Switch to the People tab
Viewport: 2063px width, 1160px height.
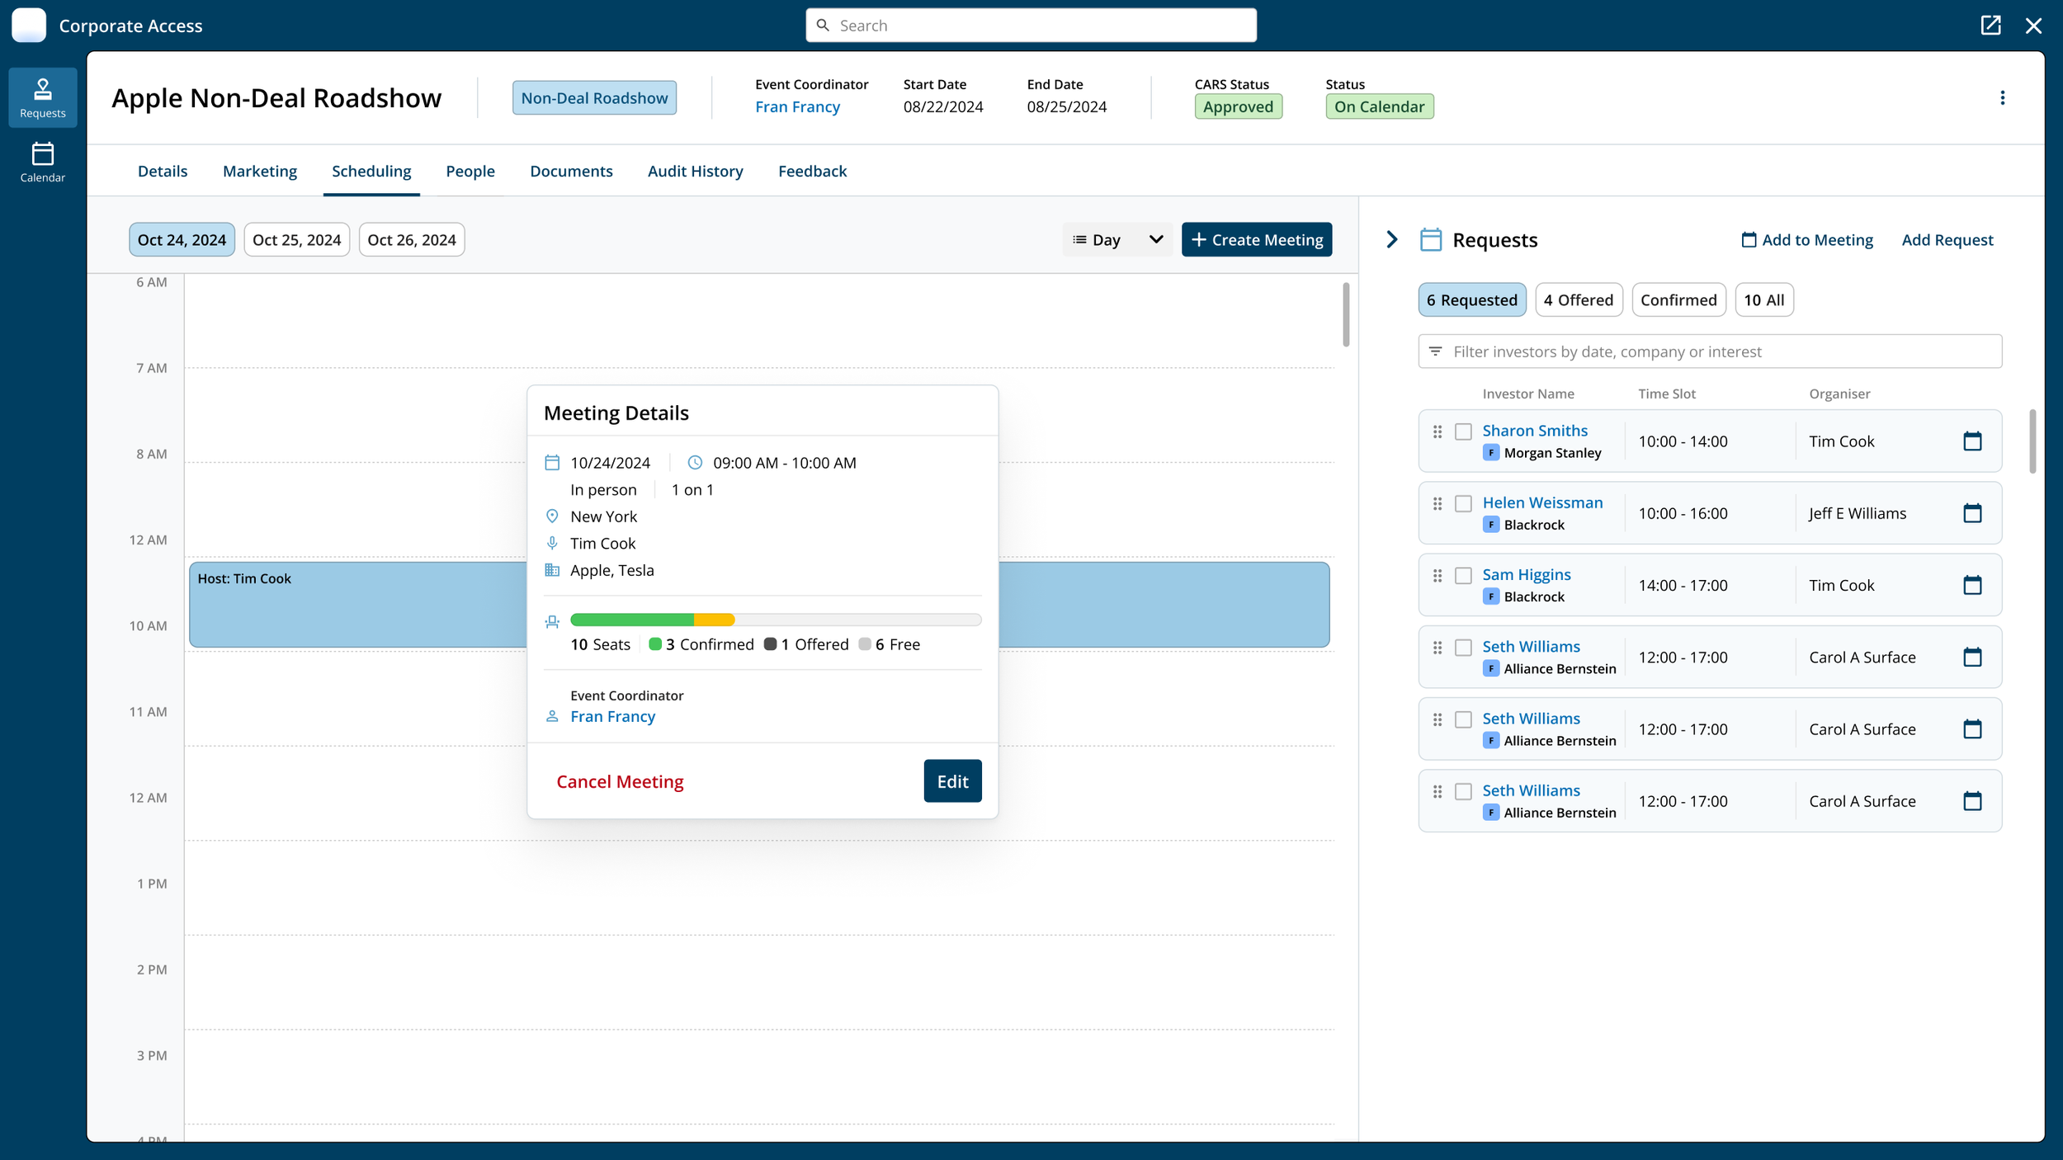pos(470,172)
